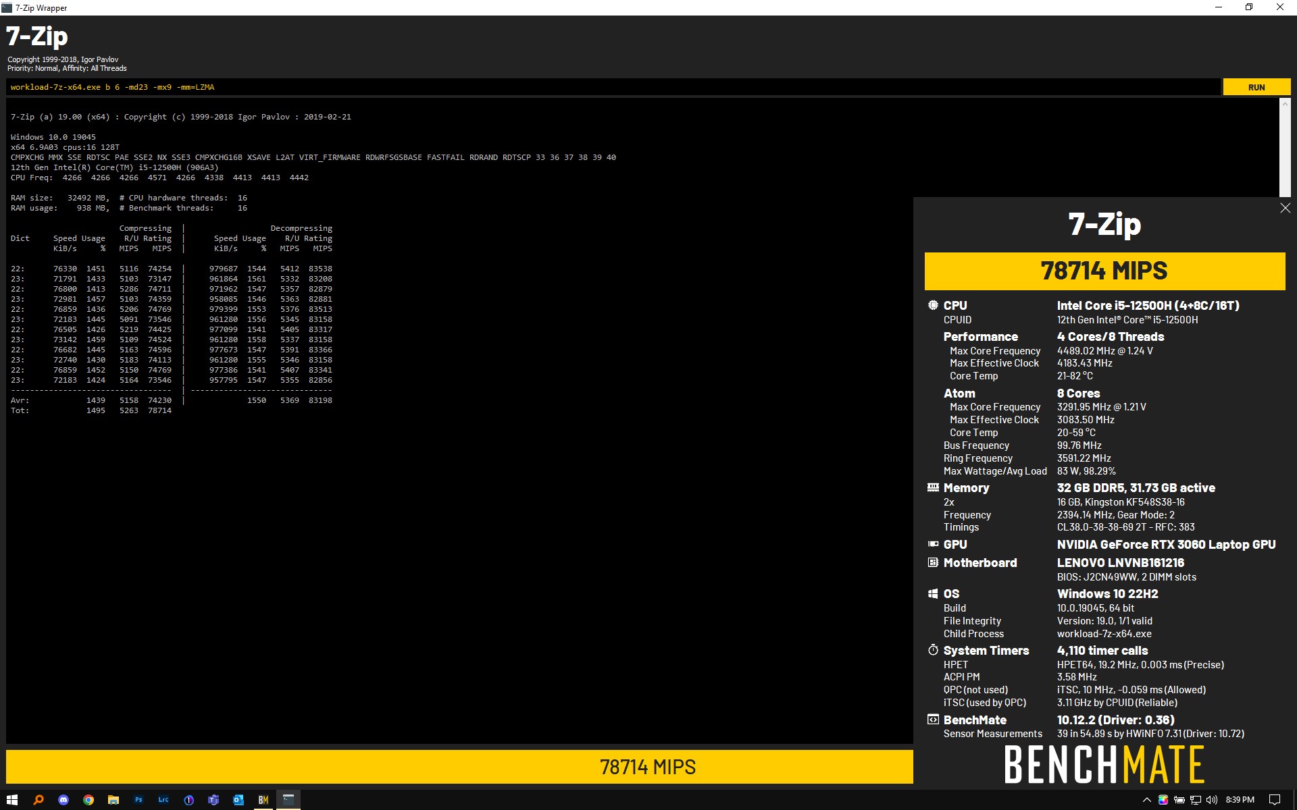Click the 'Max Wattage/Avg Load' label
The image size is (1297, 810).
pyautogui.click(x=995, y=471)
